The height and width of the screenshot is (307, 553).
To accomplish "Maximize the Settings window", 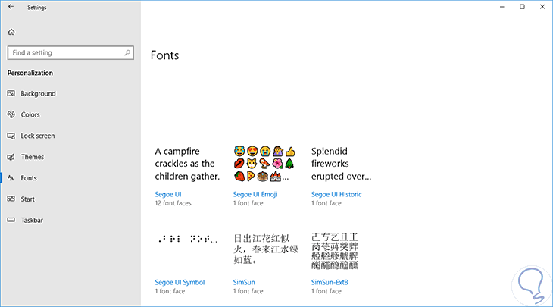I will coord(522,7).
